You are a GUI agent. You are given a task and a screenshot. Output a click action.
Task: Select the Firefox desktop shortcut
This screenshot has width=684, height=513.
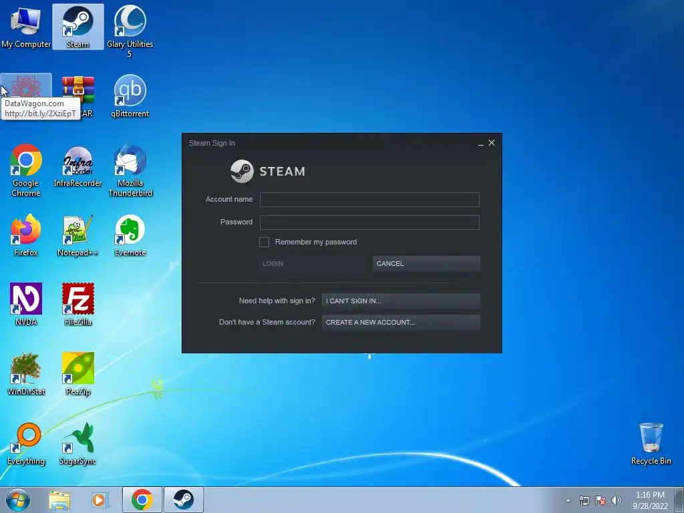tap(26, 234)
